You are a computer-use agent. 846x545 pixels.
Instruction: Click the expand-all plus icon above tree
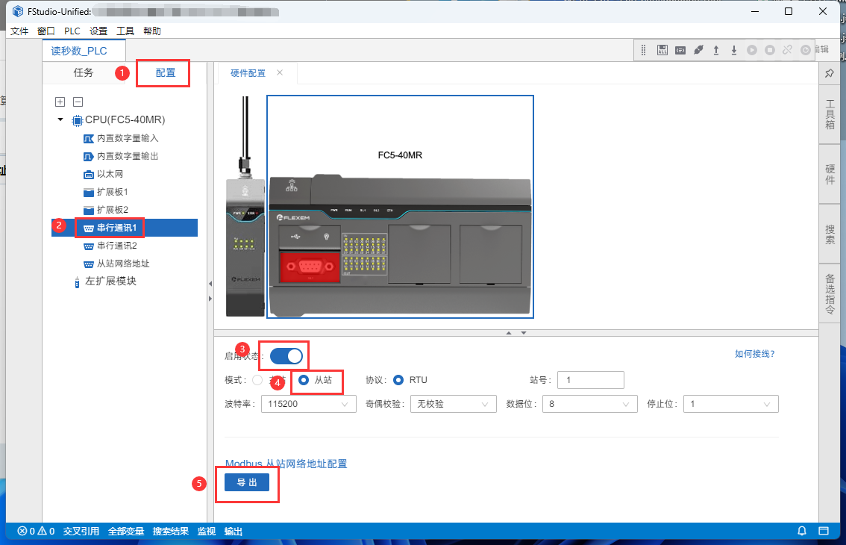(60, 102)
